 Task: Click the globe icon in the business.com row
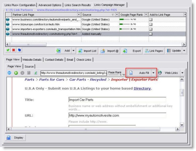(8, 20)
